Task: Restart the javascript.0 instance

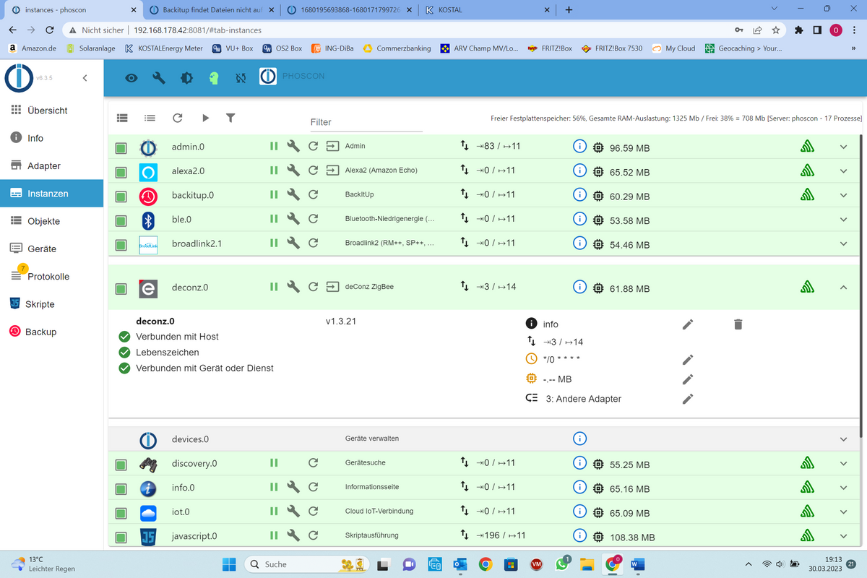Action: [314, 535]
